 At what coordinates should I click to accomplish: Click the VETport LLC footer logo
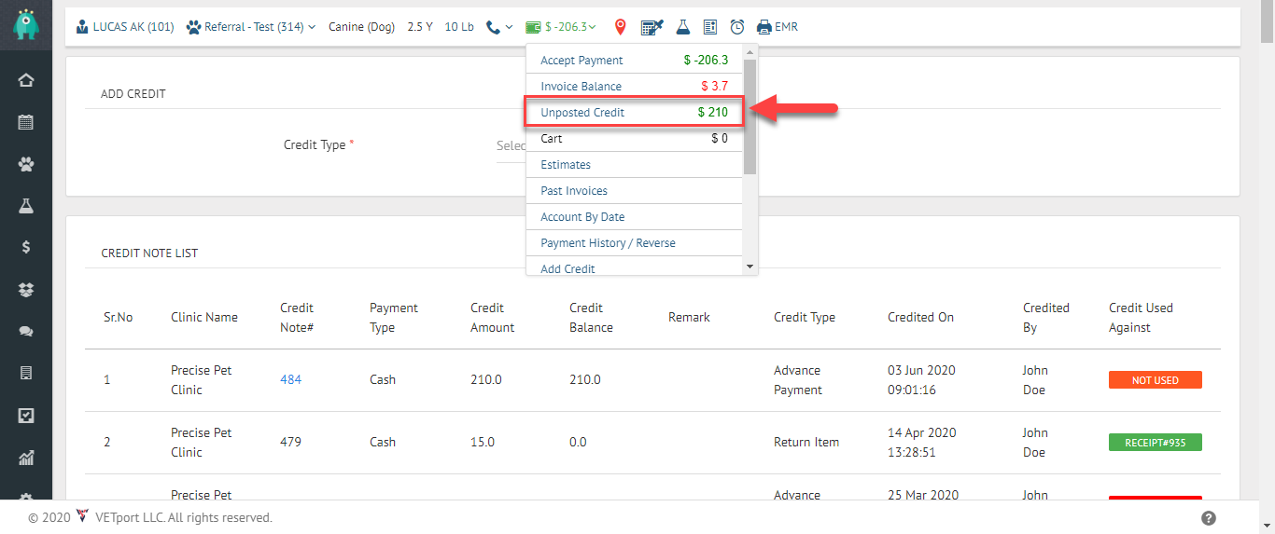click(82, 516)
